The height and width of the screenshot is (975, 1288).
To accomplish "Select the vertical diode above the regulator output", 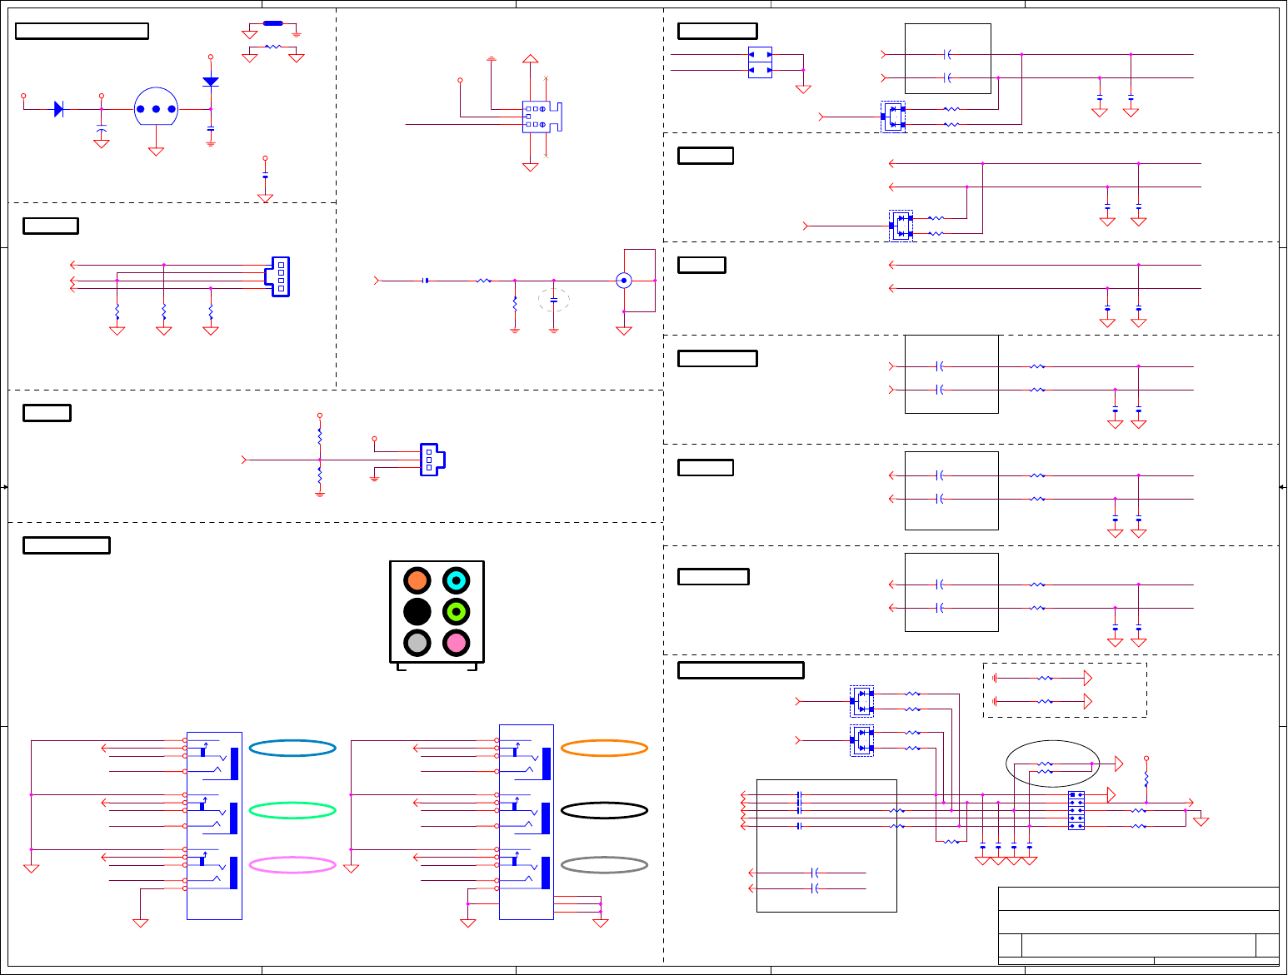I will pos(211,82).
